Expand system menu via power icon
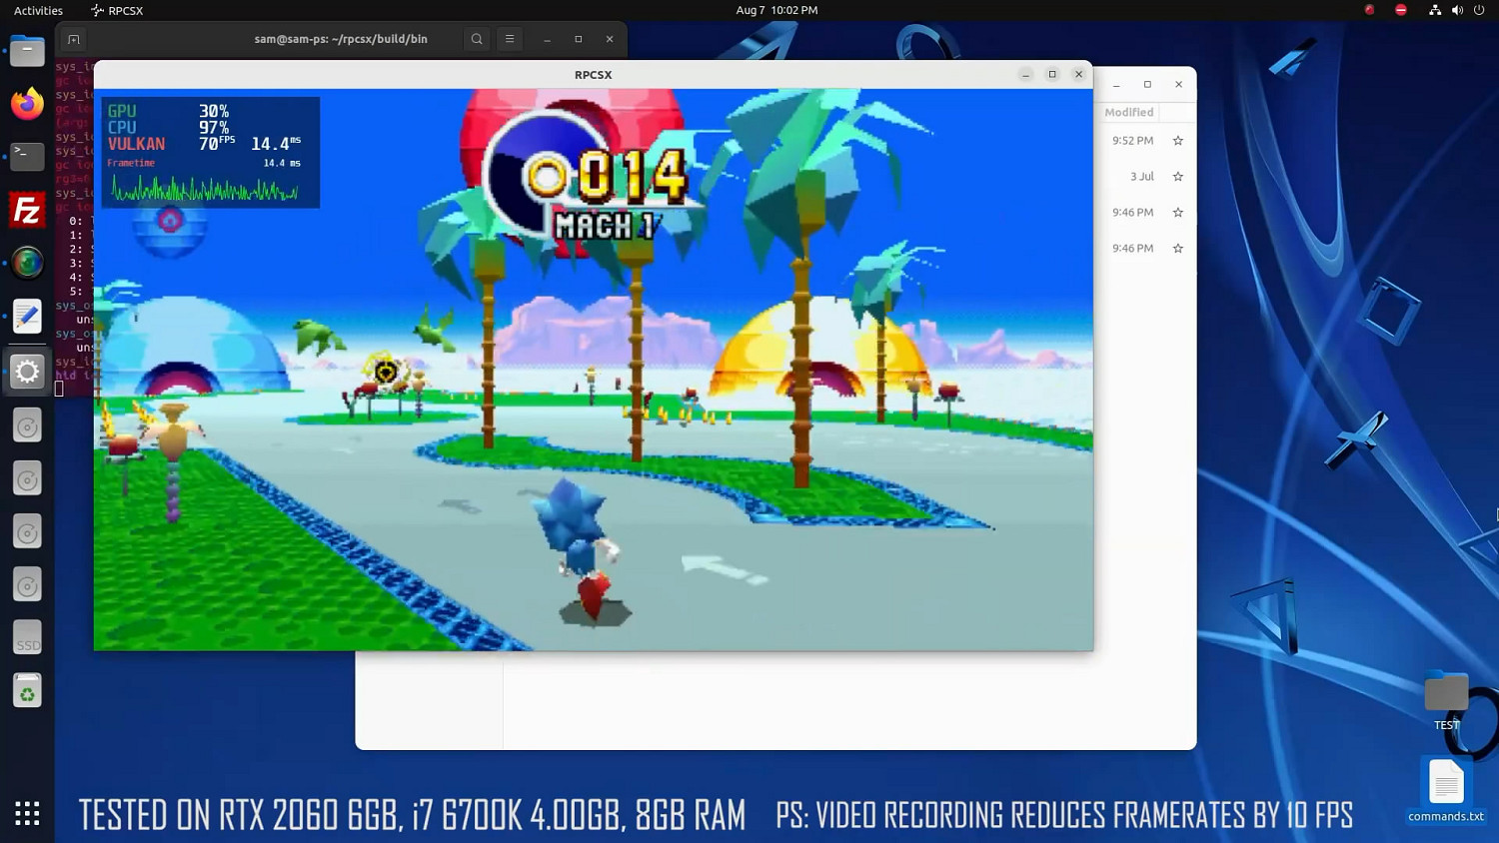Image resolution: width=1499 pixels, height=843 pixels. click(1479, 10)
